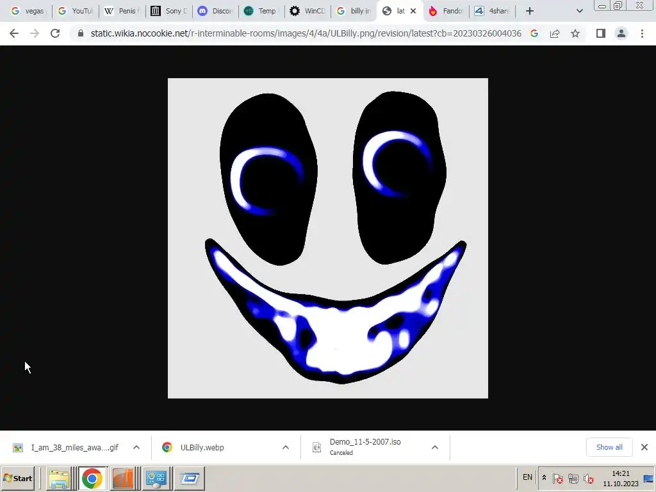Expand options for the gif download
This screenshot has width=656, height=492.
(136, 447)
